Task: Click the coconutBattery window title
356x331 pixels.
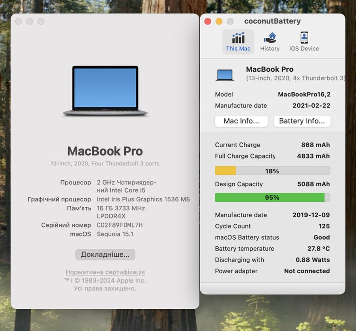Action: click(272, 21)
